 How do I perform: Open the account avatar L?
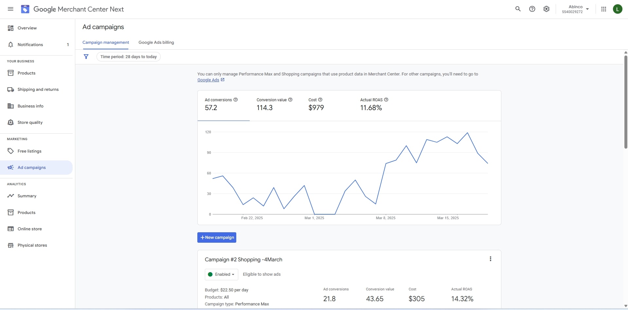click(x=618, y=9)
